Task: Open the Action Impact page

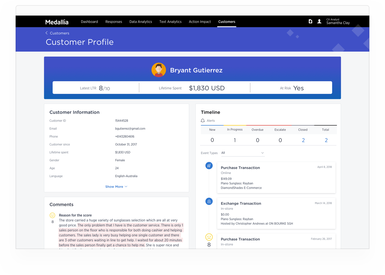Action: coord(200,22)
